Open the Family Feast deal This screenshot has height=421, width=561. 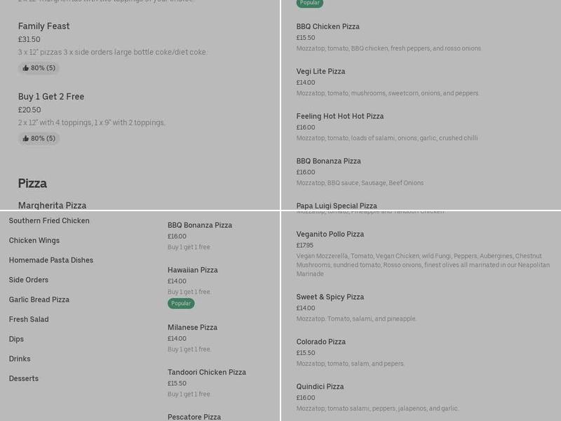(44, 26)
